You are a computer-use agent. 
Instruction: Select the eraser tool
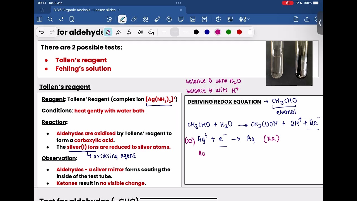pyautogui.click(x=134, y=19)
